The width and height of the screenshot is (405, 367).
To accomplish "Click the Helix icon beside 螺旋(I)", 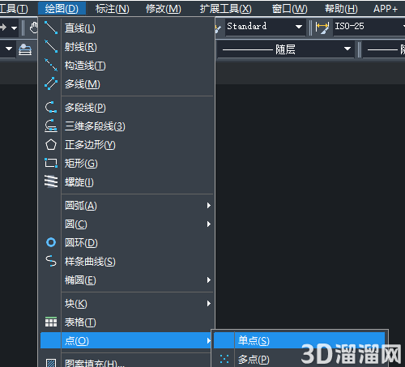I will [51, 181].
